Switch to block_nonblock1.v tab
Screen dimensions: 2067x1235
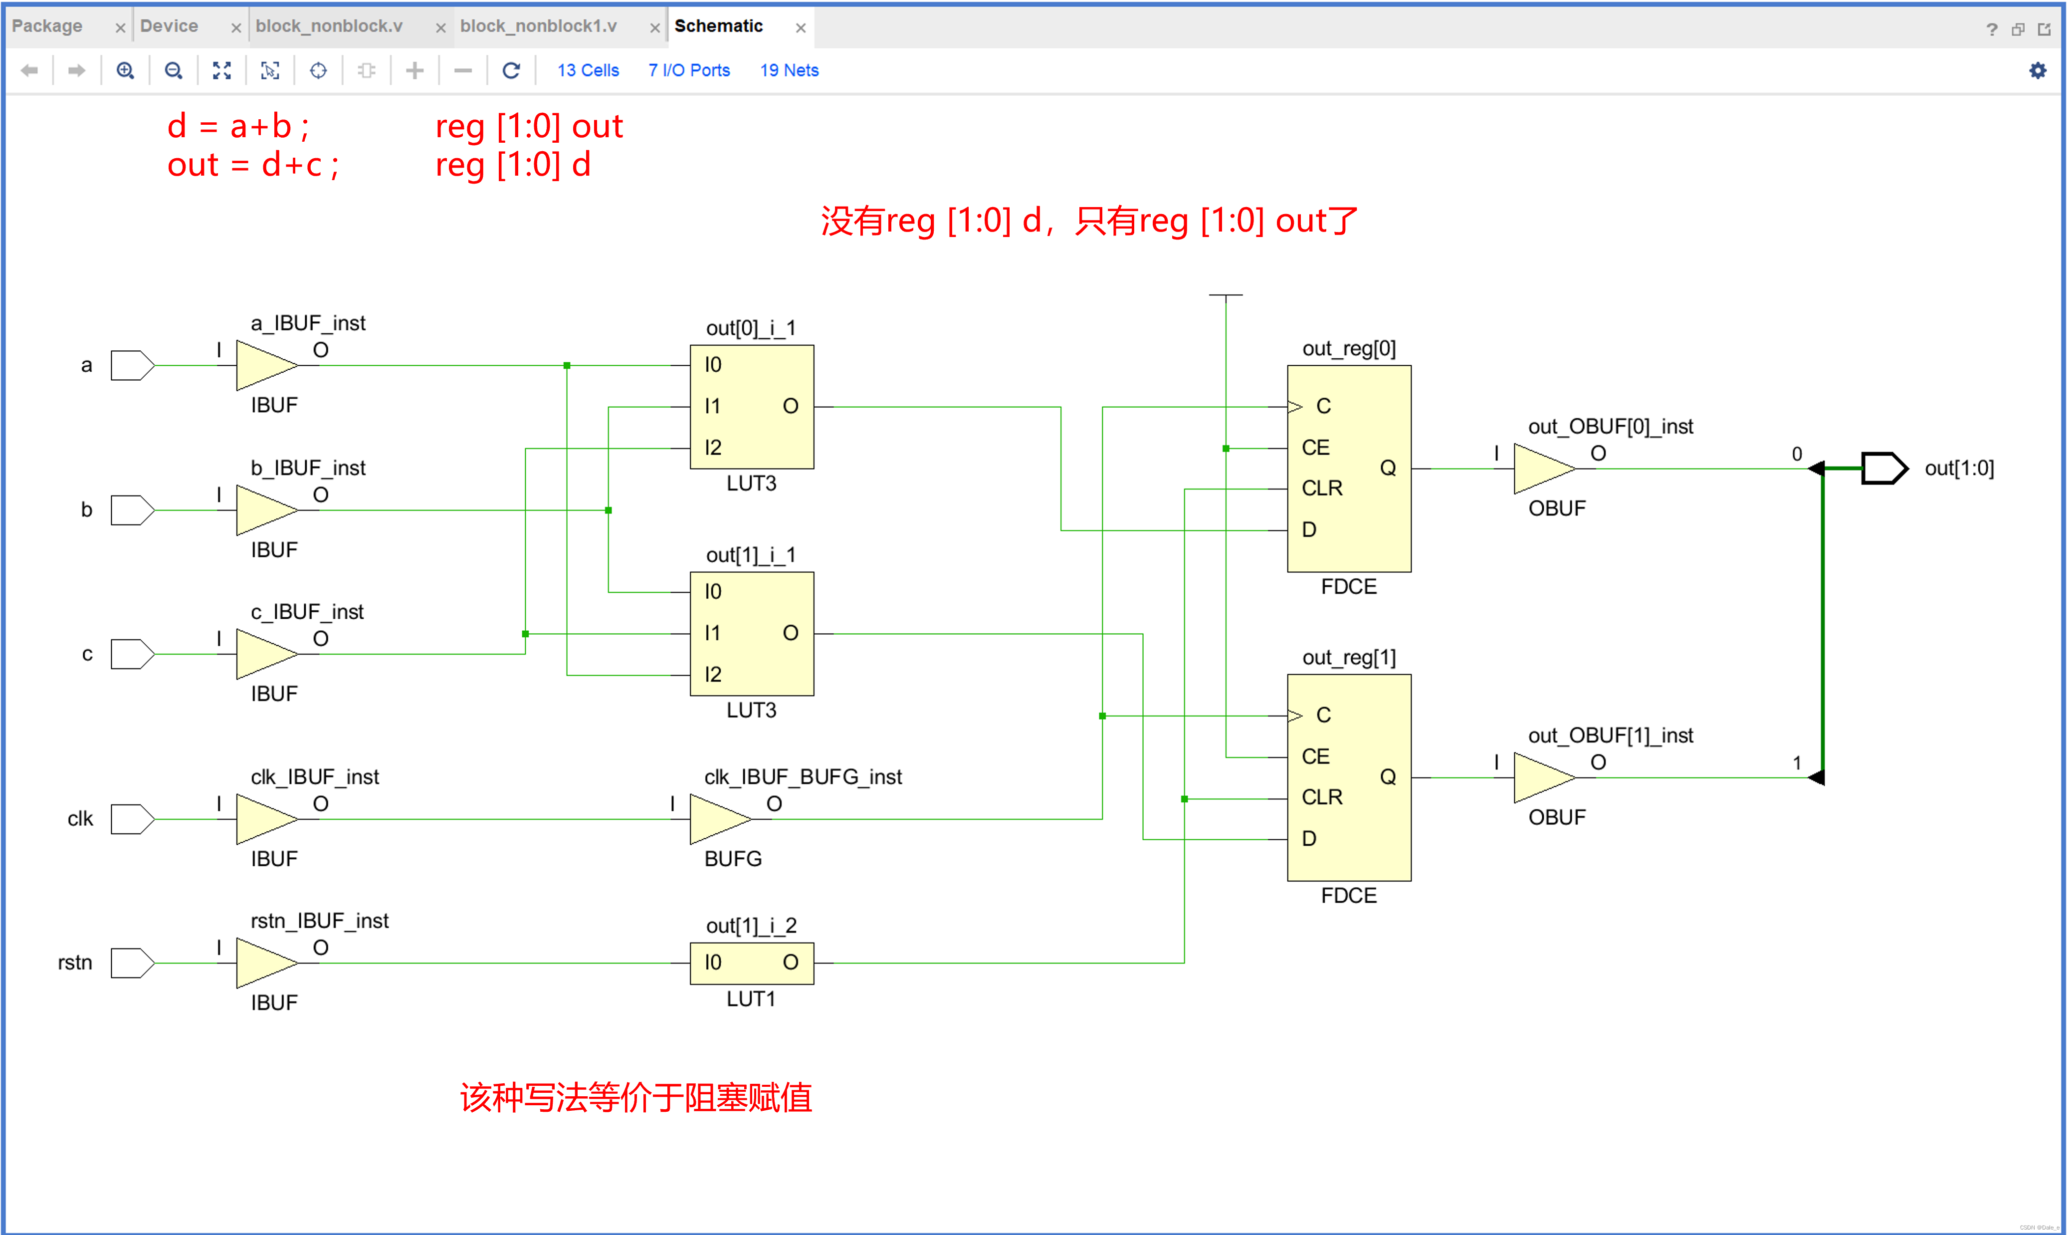pyautogui.click(x=538, y=26)
